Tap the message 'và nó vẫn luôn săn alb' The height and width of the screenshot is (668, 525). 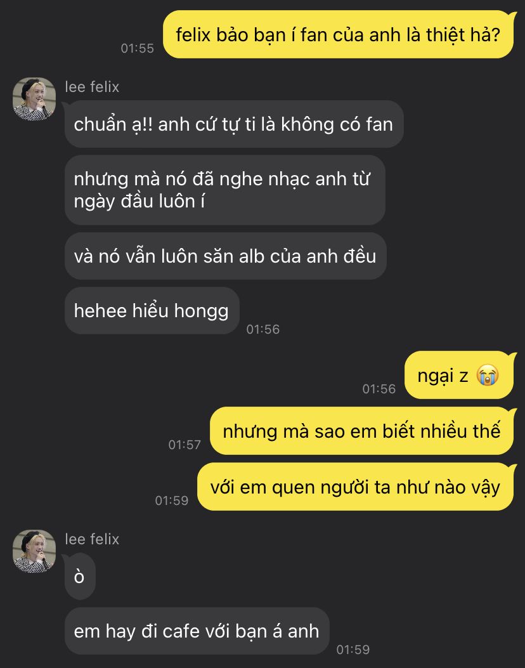tap(225, 256)
